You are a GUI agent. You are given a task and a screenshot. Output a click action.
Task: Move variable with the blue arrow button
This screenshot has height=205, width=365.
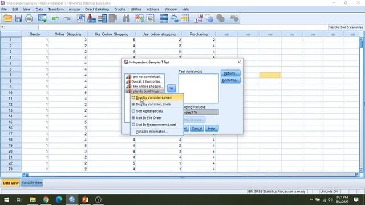click(x=171, y=88)
